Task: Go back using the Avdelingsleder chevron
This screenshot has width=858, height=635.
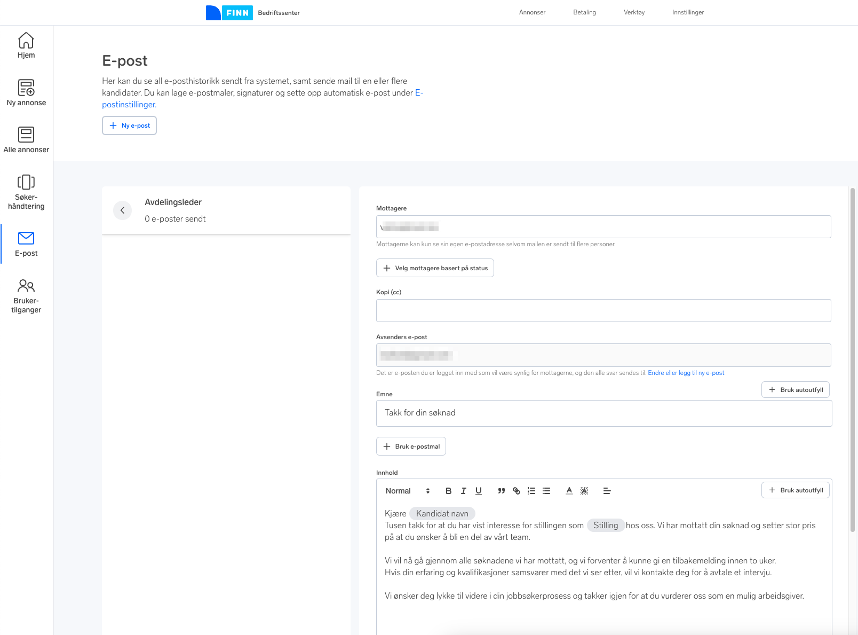Action: pos(122,210)
